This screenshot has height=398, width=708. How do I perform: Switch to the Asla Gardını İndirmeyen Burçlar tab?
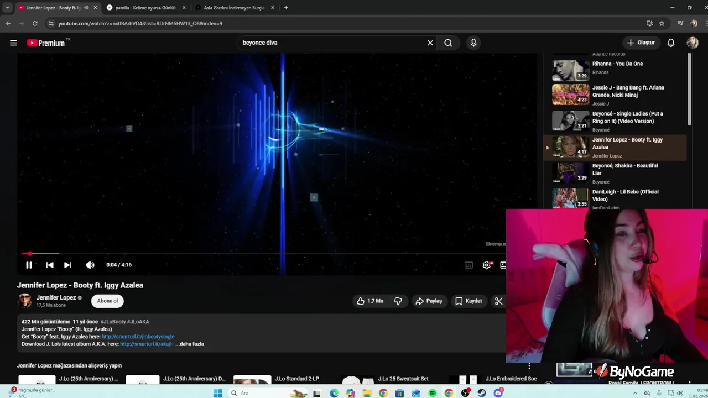234,8
